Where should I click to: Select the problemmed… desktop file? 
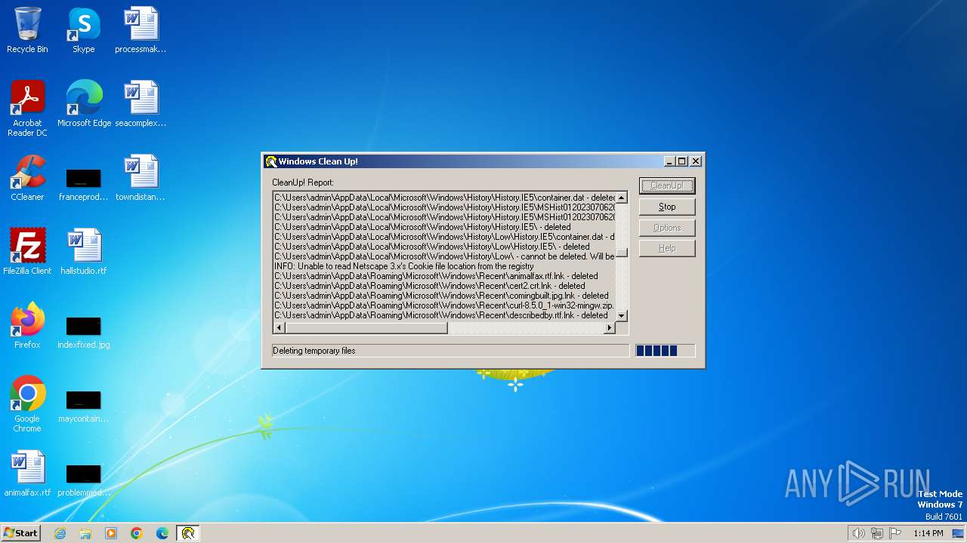83,480
